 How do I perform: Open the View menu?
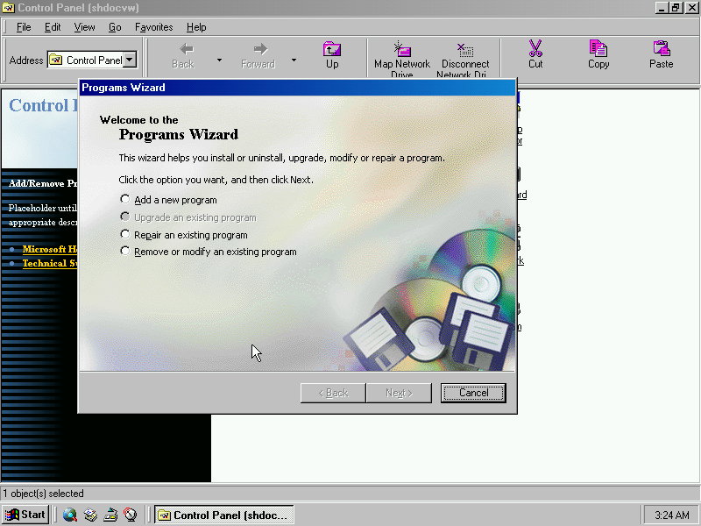(84, 27)
